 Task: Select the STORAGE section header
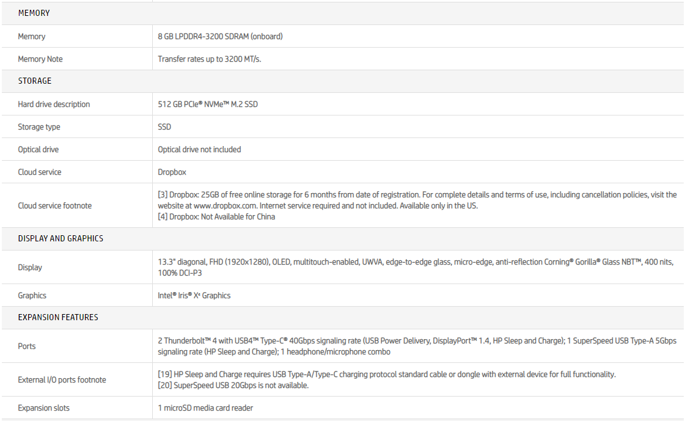35,81
